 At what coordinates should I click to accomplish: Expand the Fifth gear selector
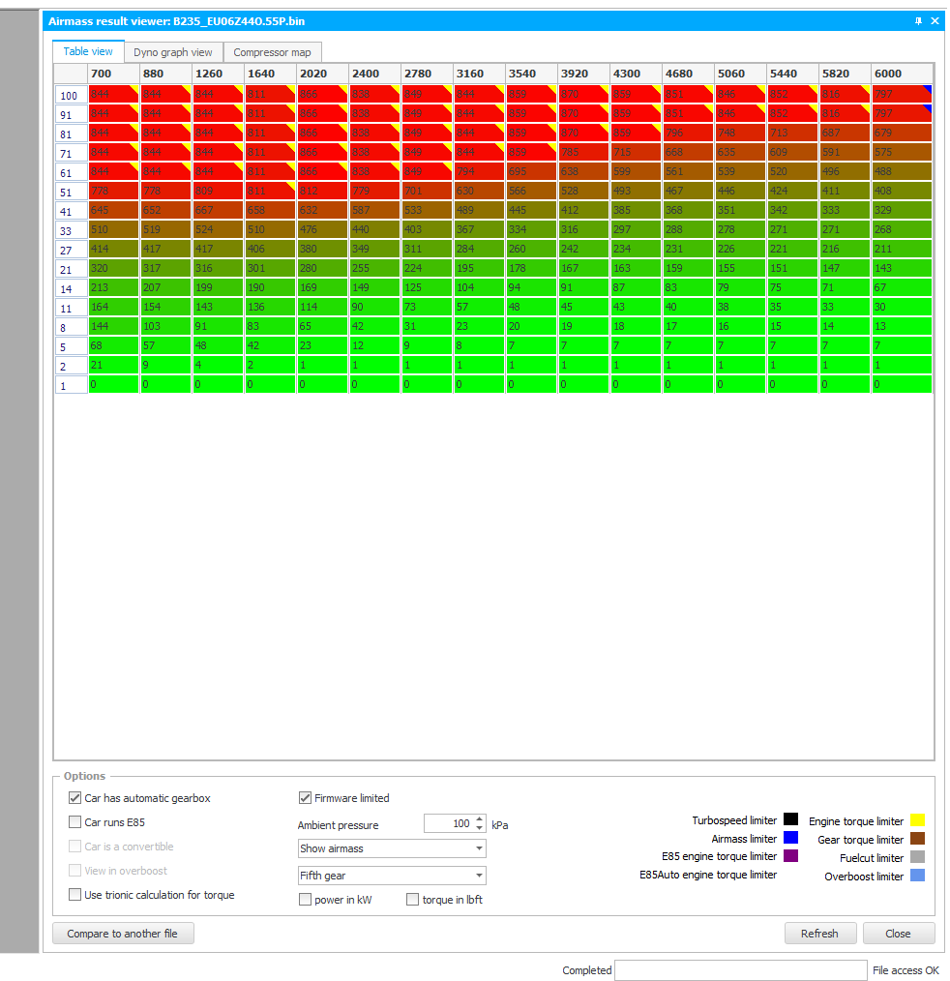click(392, 876)
